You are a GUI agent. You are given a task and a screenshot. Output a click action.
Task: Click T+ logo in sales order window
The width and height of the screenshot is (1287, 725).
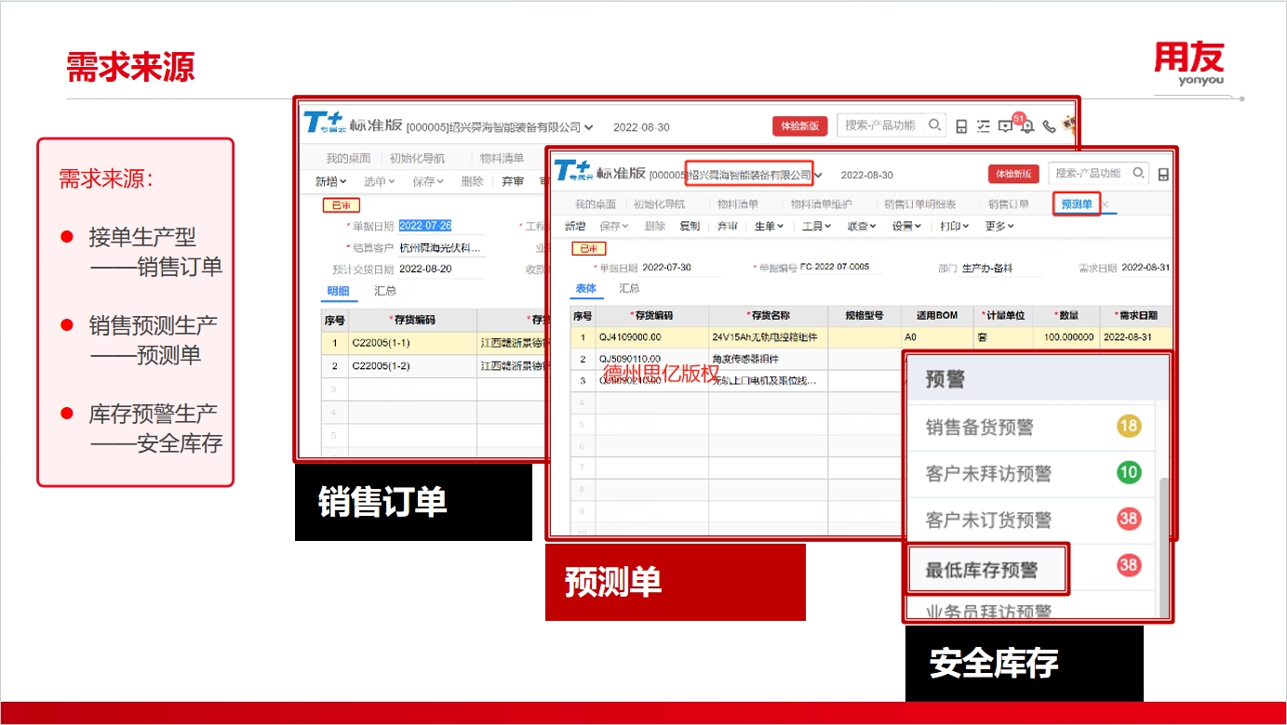(x=325, y=123)
